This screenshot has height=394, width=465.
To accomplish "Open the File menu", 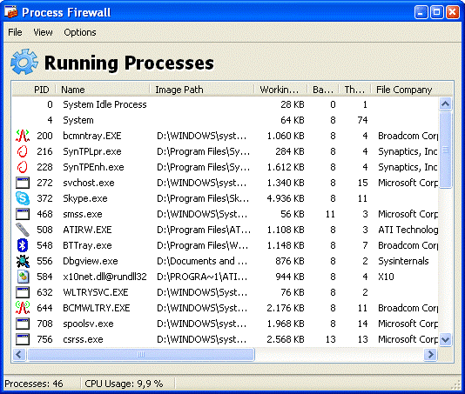I will click(15, 32).
